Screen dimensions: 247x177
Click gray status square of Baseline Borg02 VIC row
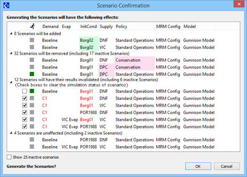(32, 47)
